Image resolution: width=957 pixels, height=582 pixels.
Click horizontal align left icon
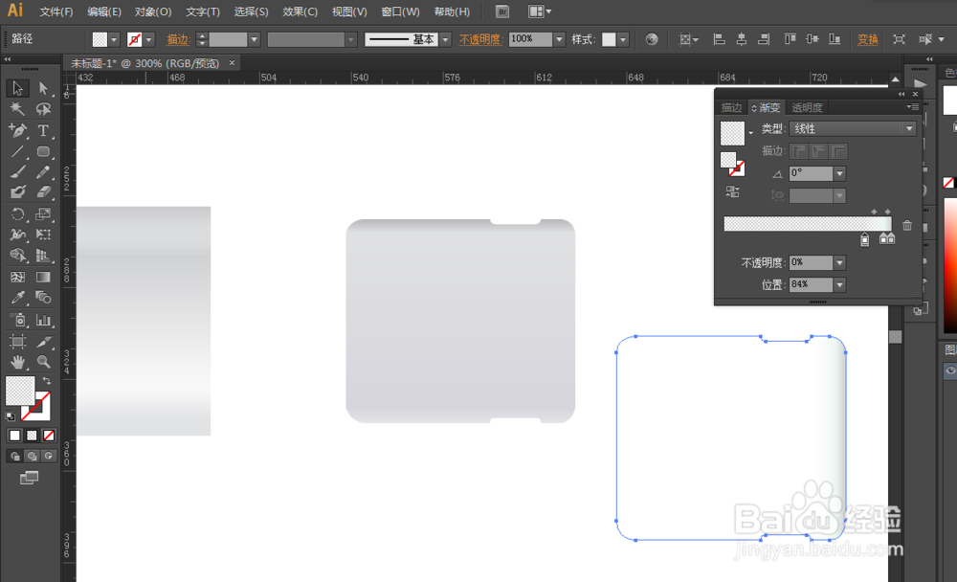[x=719, y=39]
